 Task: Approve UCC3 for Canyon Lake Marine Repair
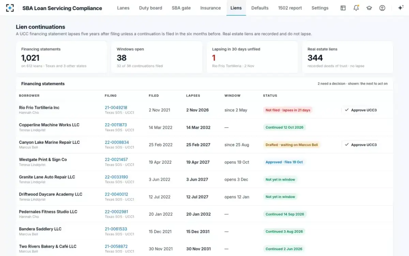(x=360, y=145)
